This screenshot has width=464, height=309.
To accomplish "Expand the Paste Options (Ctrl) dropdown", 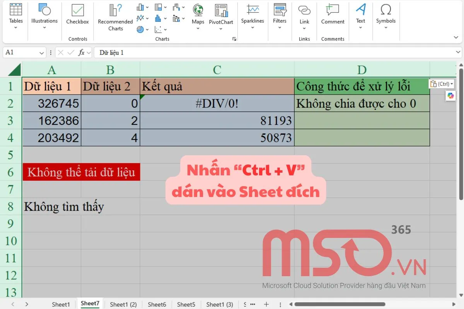I will tap(449, 83).
